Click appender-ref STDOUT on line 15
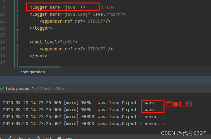The image size is (211, 139). [76, 49]
